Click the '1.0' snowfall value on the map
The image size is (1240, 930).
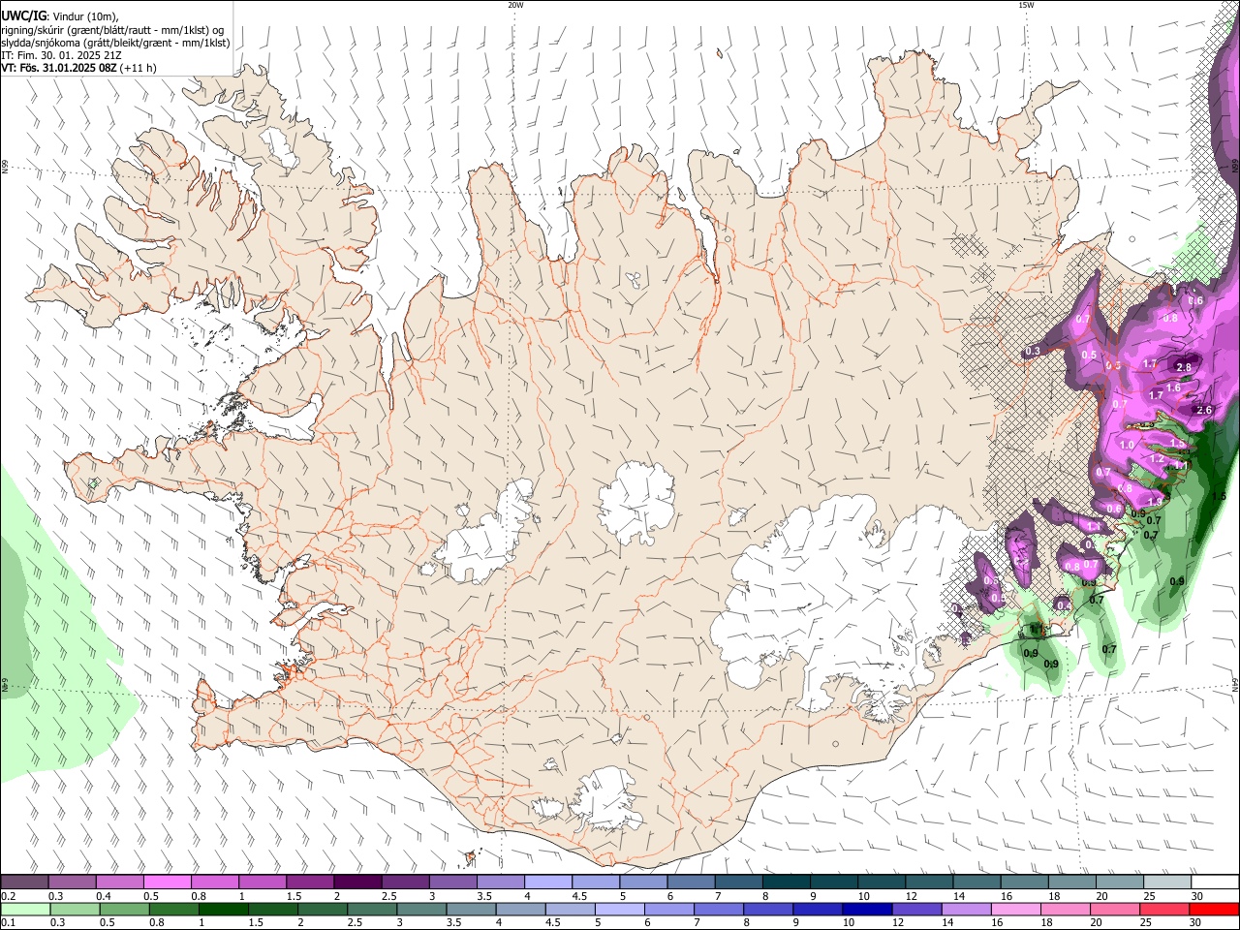tap(1127, 446)
